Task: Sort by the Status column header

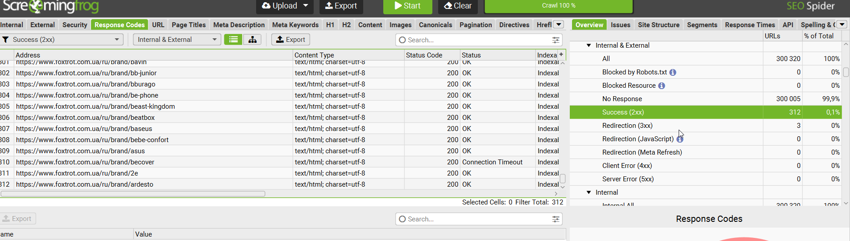Action: [x=498, y=55]
